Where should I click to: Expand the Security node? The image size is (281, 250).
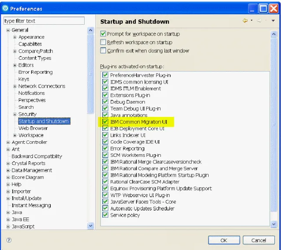[x=15, y=114]
